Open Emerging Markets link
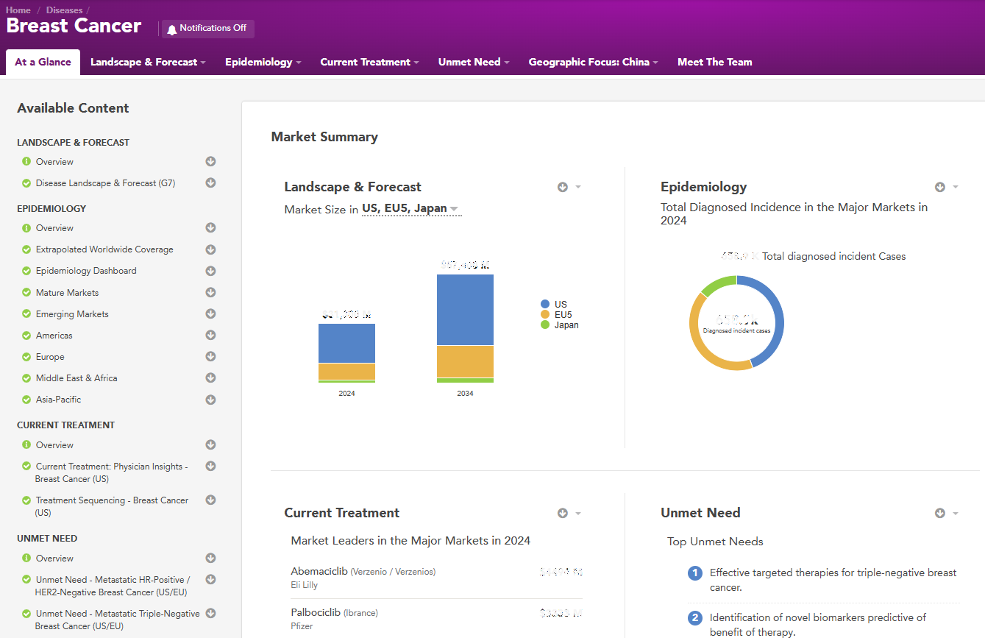Image resolution: width=985 pixels, height=638 pixels. click(x=72, y=314)
